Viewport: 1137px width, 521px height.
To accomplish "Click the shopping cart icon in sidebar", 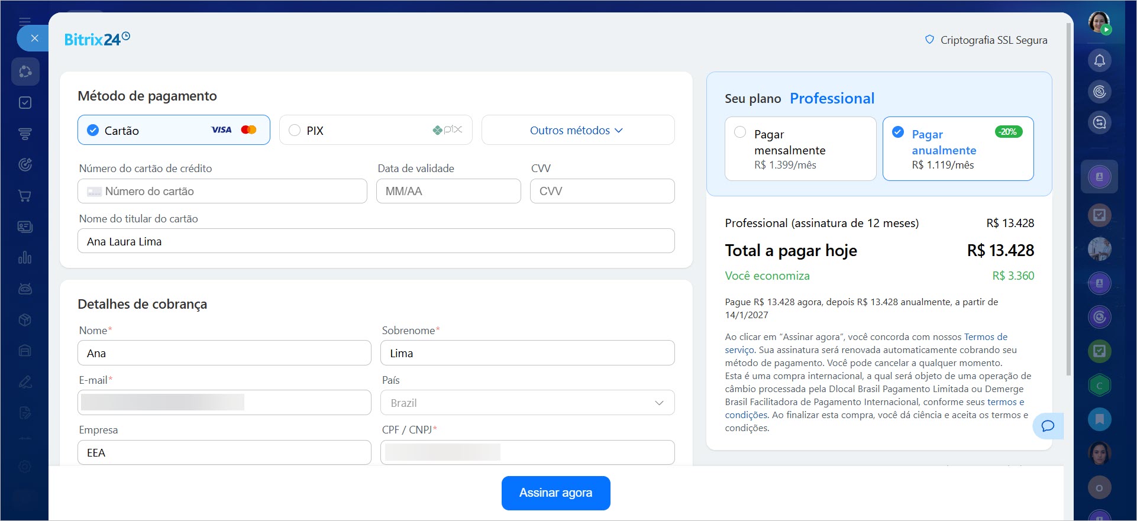I will [25, 196].
